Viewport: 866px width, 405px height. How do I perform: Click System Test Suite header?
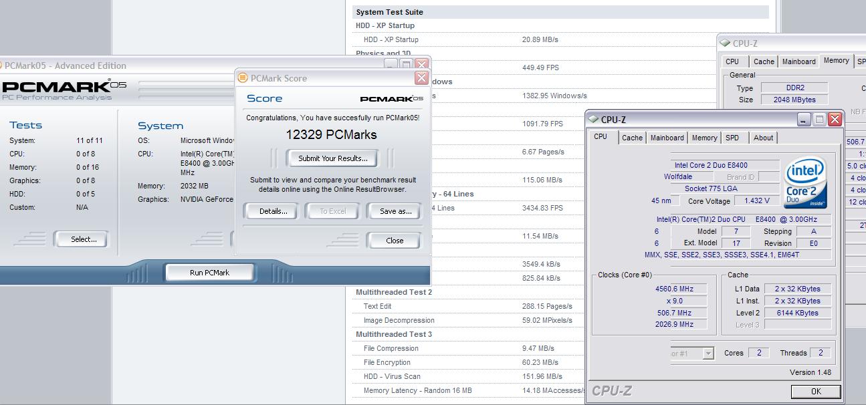click(x=560, y=12)
